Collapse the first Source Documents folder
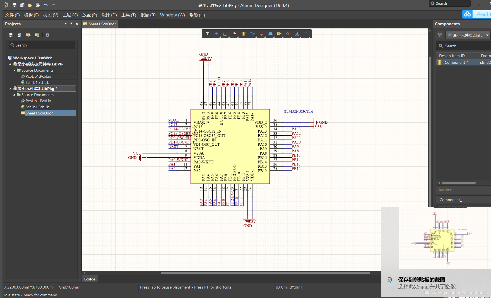491x298 pixels. pos(14,70)
